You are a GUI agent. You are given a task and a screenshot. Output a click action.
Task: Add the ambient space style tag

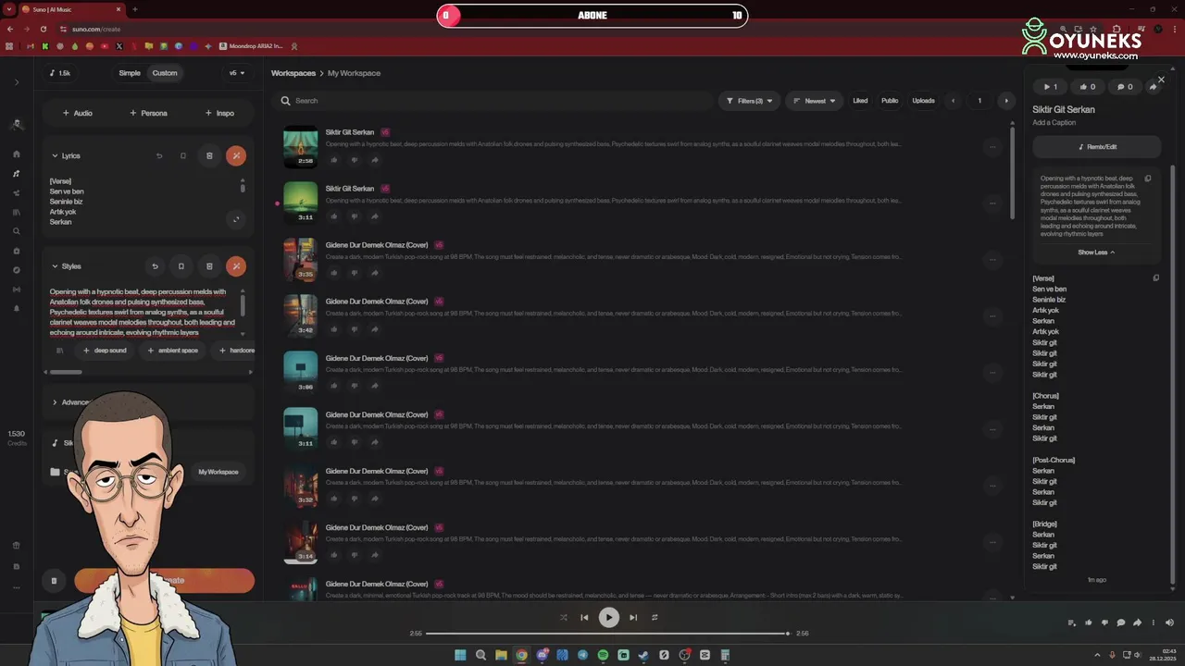tap(172, 351)
